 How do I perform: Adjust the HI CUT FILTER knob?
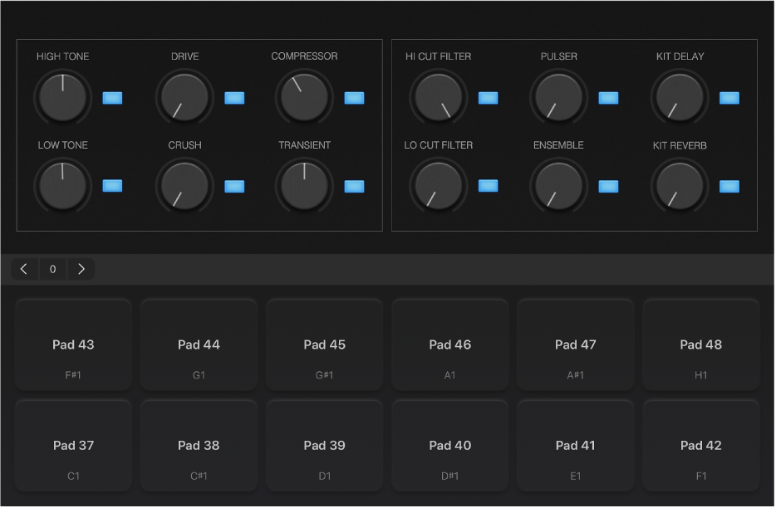coord(438,97)
